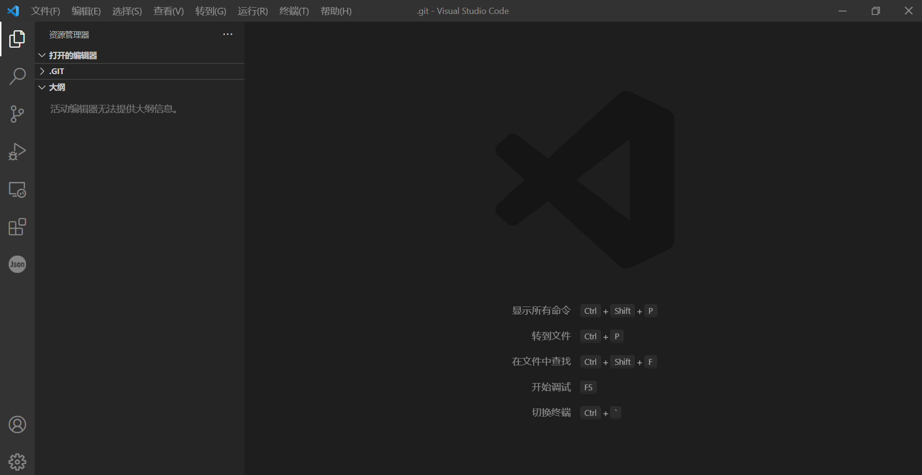
Task: Minimize the Visual Studio Code window
Action: tap(842, 11)
